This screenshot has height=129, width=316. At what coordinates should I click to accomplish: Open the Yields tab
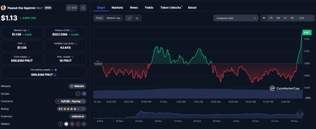tap(149, 8)
